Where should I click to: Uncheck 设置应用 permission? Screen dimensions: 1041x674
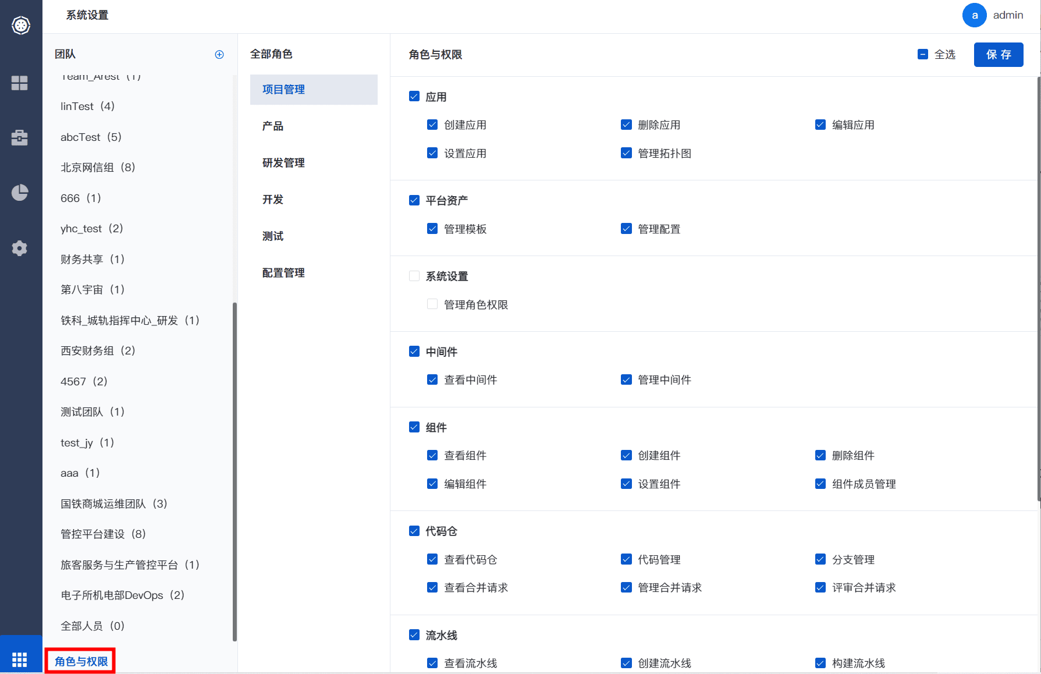click(x=432, y=153)
